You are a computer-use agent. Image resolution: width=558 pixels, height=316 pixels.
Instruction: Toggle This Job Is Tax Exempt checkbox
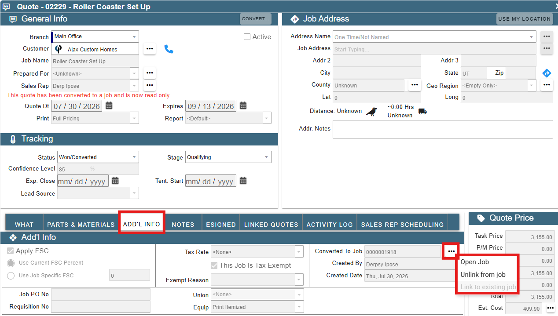pos(214,265)
